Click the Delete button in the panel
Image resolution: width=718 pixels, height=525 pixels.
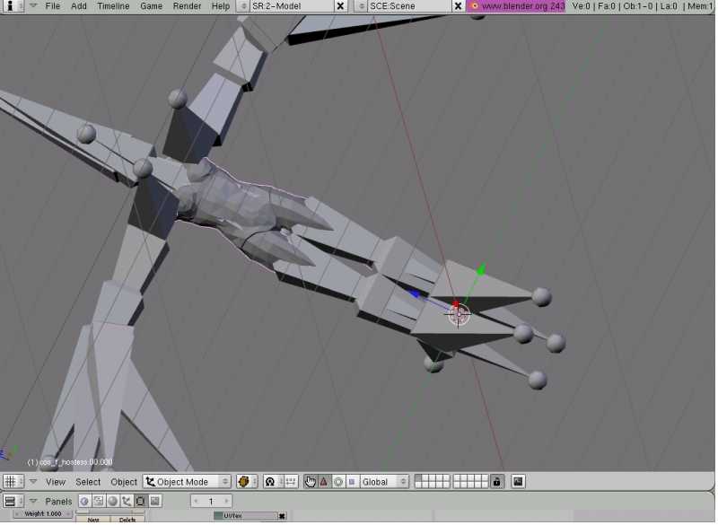pyautogui.click(x=127, y=519)
